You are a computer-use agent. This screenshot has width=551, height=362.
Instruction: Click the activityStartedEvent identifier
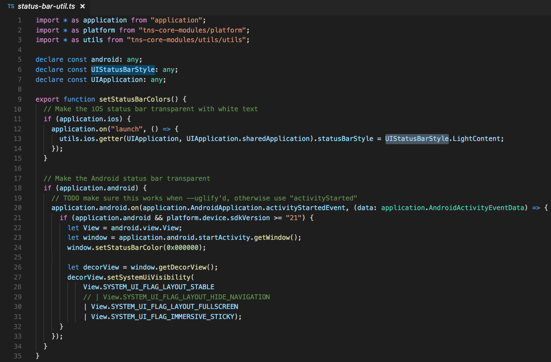click(x=305, y=208)
